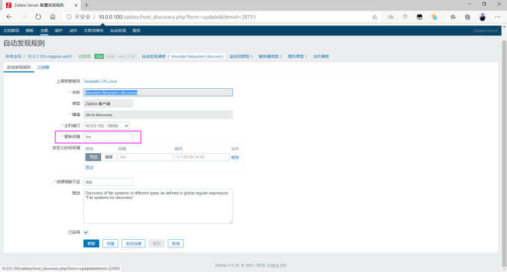Viewport: 507px width, 272px height.
Task: Click the 现在检查 check now button
Action: coord(133,243)
